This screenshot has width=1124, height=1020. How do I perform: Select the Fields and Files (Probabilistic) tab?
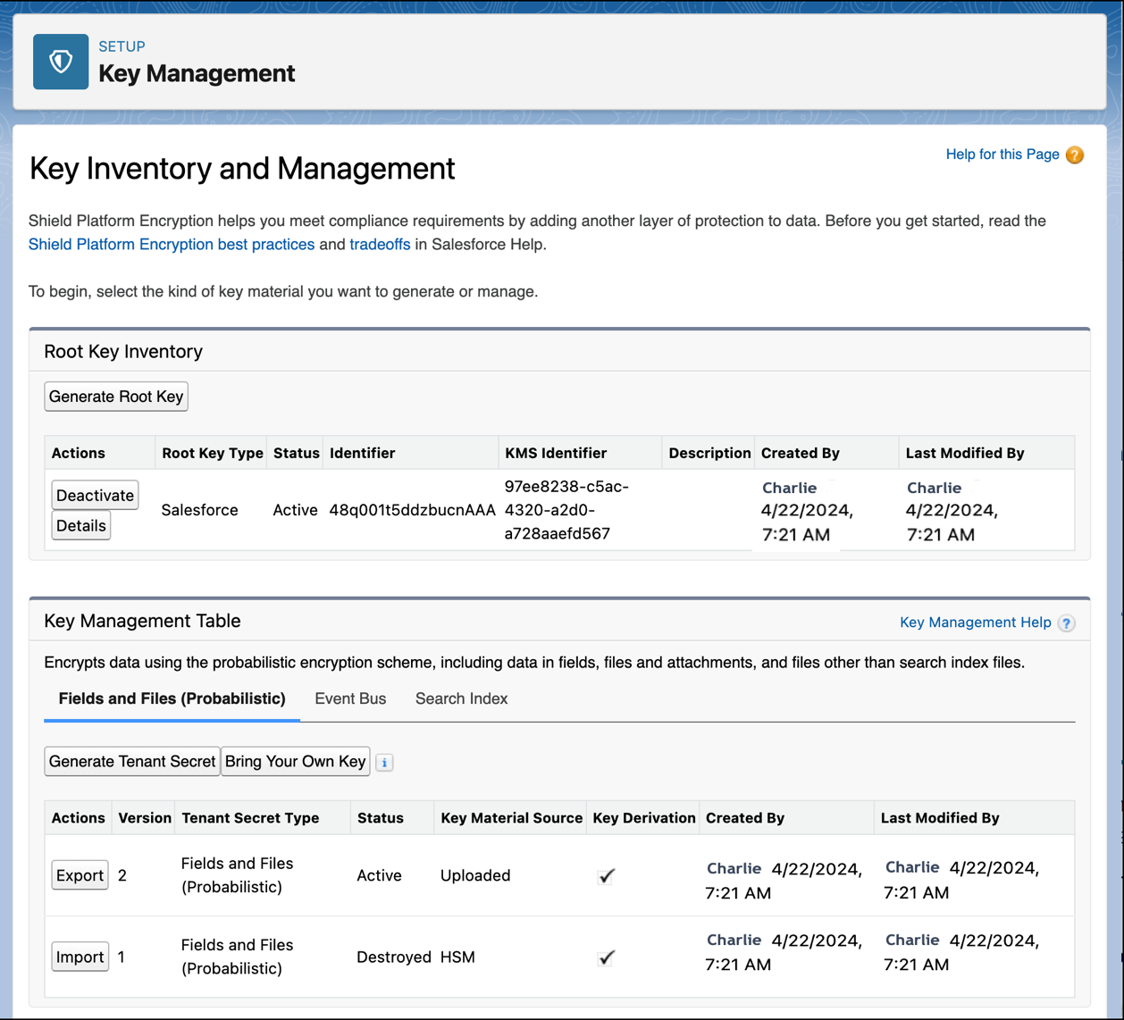(172, 698)
